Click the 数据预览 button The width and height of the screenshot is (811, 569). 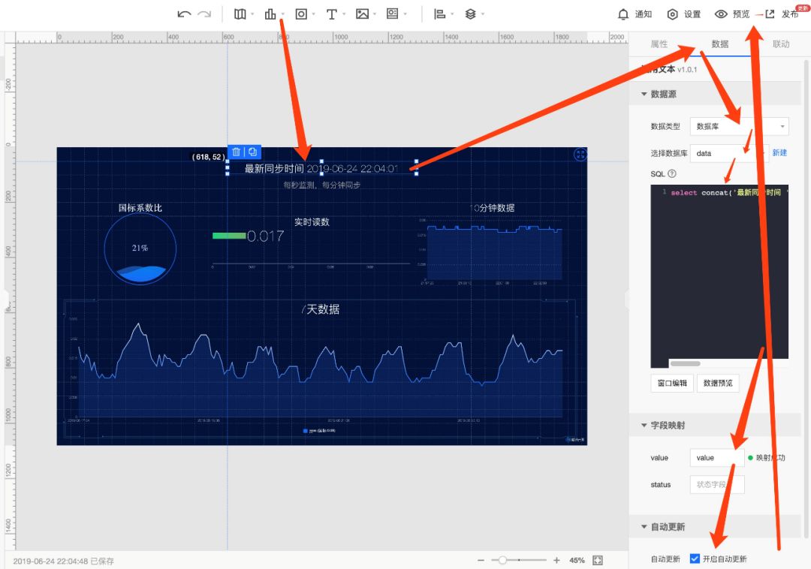click(718, 383)
